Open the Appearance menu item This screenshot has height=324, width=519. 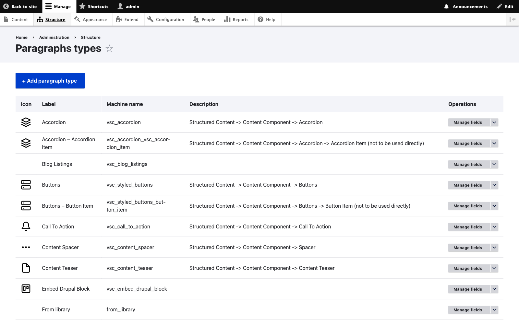(x=91, y=19)
